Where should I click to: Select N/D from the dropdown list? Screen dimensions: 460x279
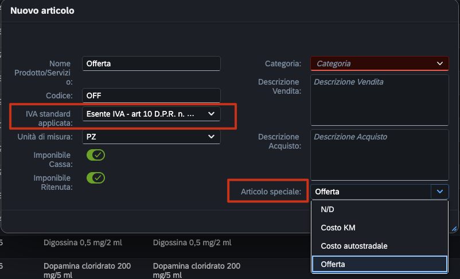(x=379, y=210)
